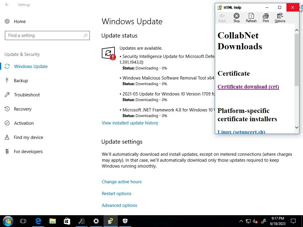Open the Activation settings page
The height and width of the screenshot is (227, 303).
point(24,123)
